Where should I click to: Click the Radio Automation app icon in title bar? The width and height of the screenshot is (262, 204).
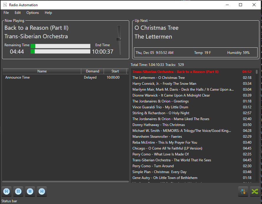click(5, 5)
